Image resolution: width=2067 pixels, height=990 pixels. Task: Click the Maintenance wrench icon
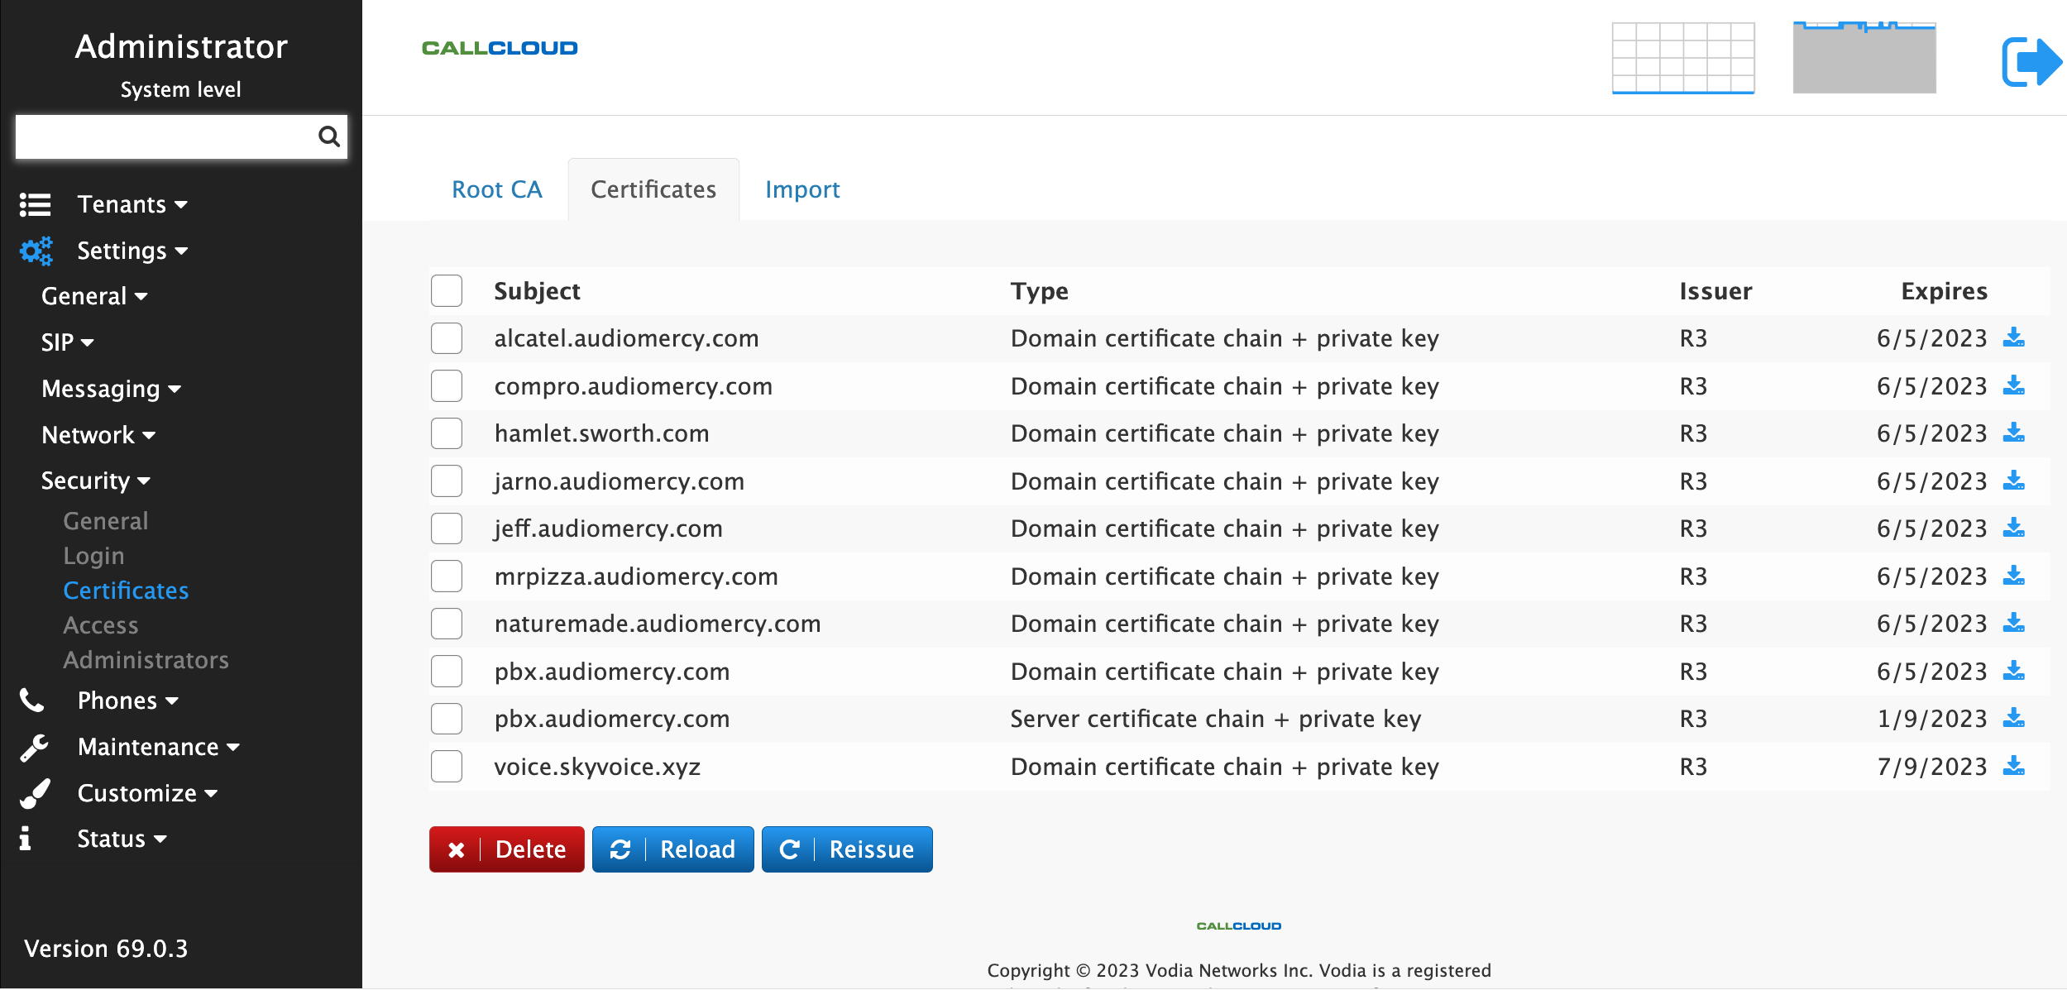(x=35, y=747)
